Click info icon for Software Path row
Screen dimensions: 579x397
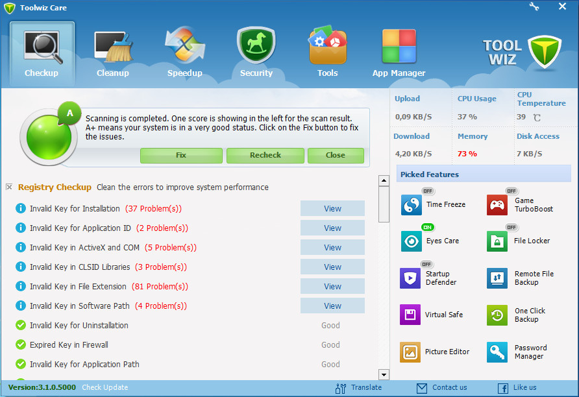pyautogui.click(x=21, y=306)
